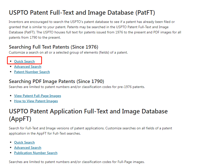The width and height of the screenshot is (207, 166).
Task: Open Quick Search under the AppFT section
Action: click(24, 142)
